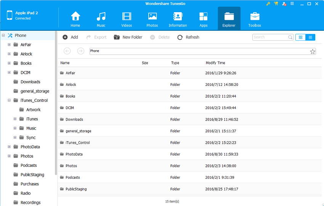Select the Airlock row in file list

(x=190, y=84)
